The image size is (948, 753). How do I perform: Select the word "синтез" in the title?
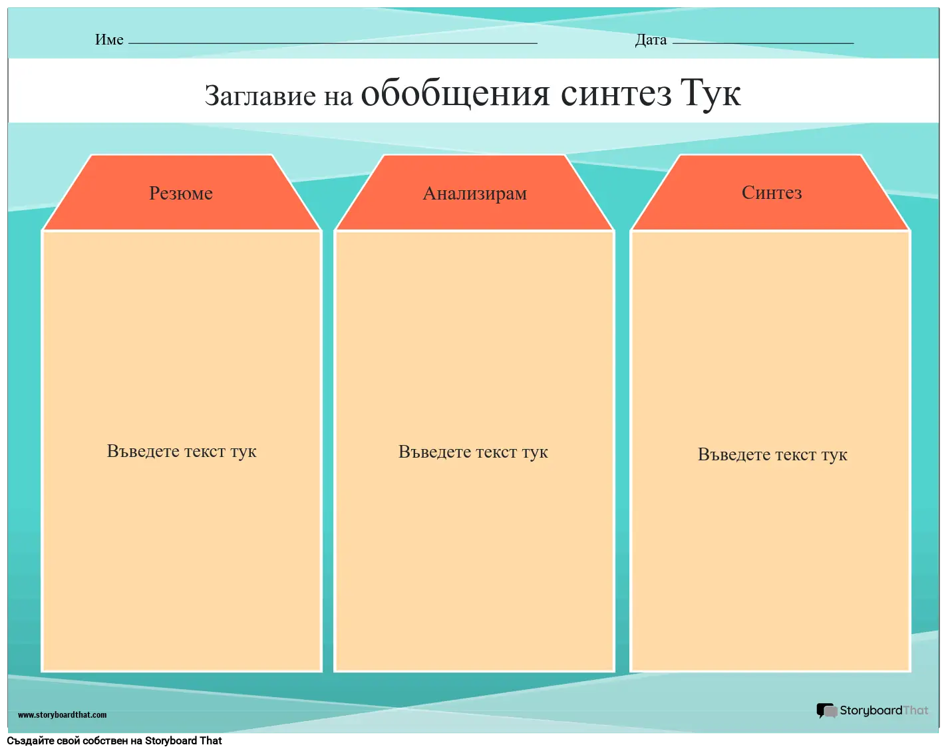click(615, 93)
